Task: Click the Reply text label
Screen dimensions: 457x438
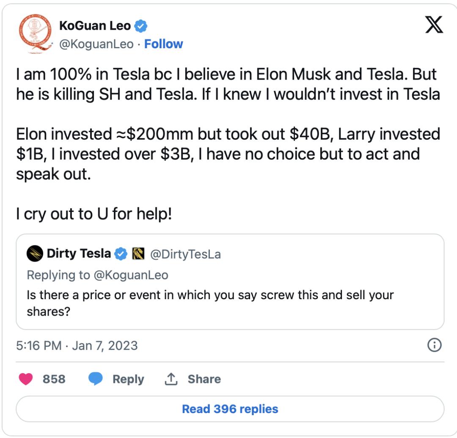Action: coord(128,379)
